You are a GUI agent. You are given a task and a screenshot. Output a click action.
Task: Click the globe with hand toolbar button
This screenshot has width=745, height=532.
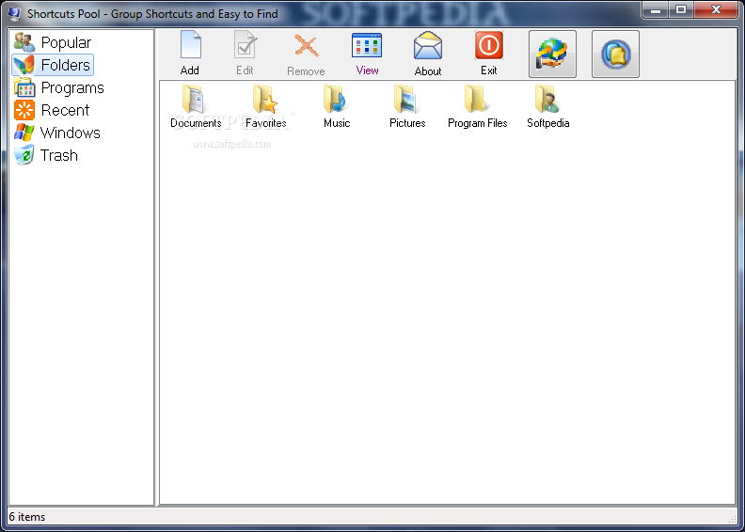pos(552,54)
